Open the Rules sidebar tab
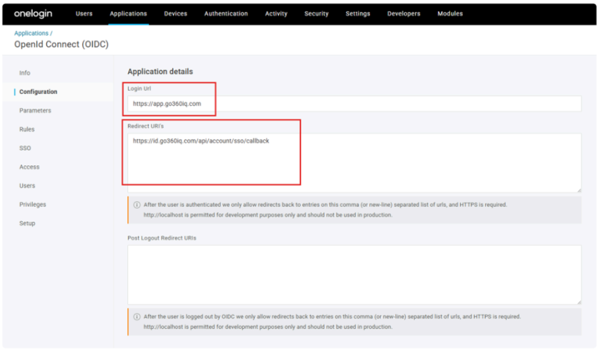Viewport: 600px width, 351px height. click(27, 129)
